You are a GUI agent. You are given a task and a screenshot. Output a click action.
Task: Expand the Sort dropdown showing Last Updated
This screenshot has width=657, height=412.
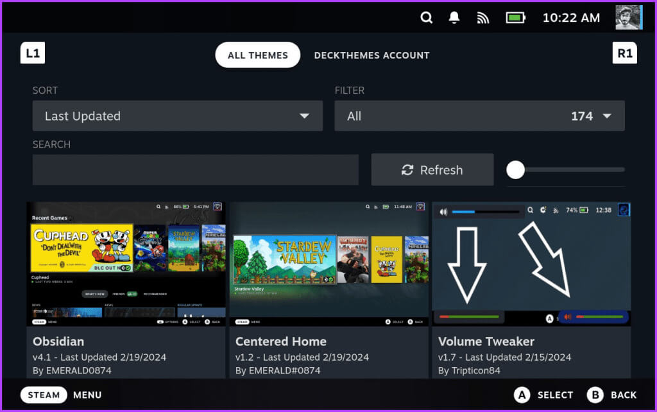tap(178, 116)
